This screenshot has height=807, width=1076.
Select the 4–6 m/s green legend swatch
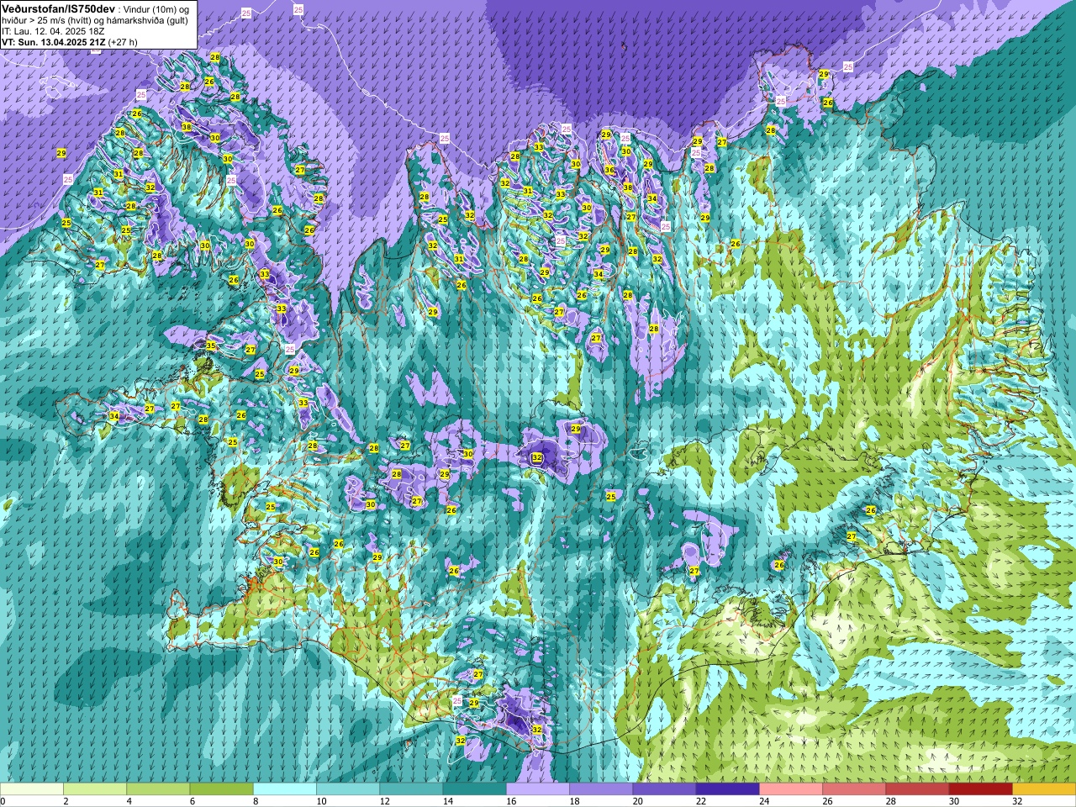tap(158, 789)
